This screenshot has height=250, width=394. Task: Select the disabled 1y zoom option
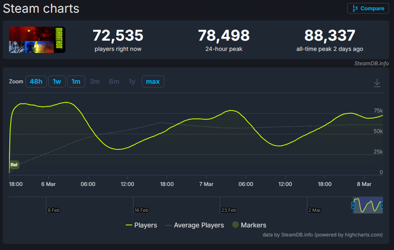(132, 82)
